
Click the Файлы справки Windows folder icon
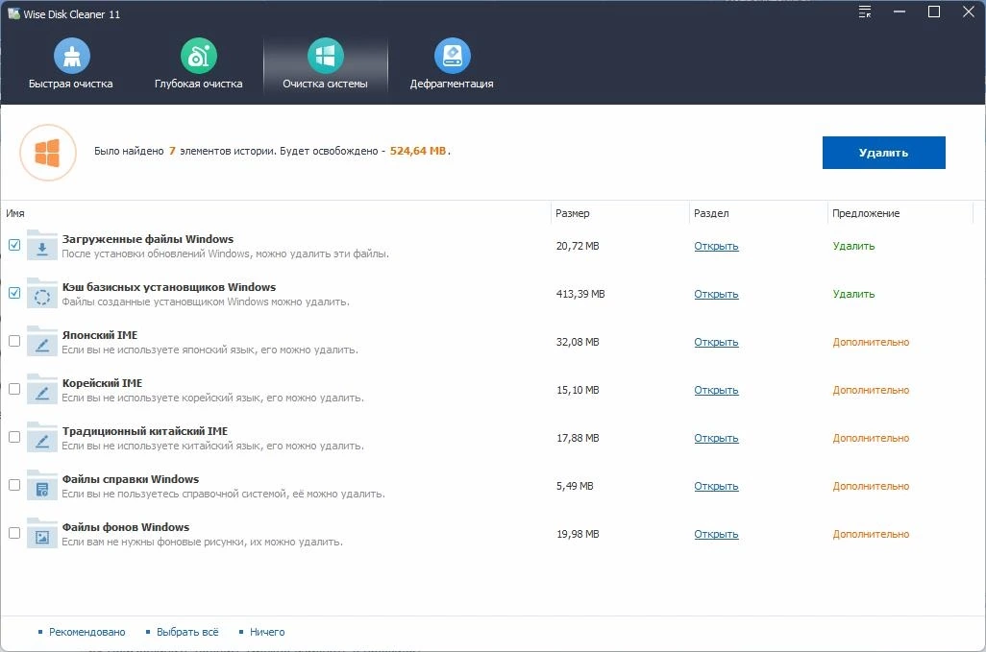coord(42,486)
